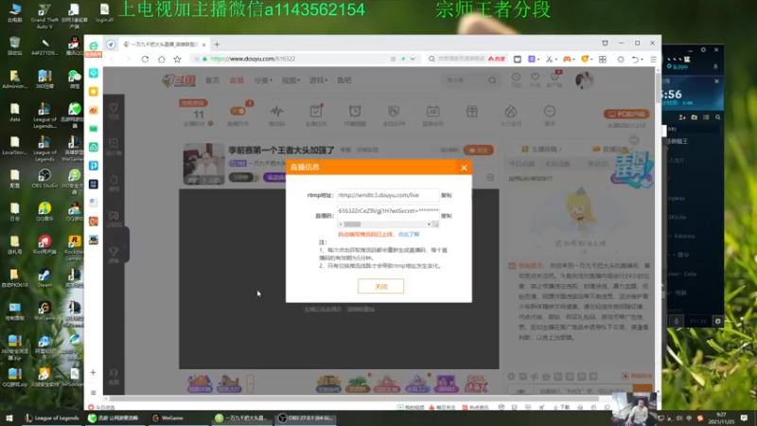Expand the 视频 navigation dropdown

290,80
